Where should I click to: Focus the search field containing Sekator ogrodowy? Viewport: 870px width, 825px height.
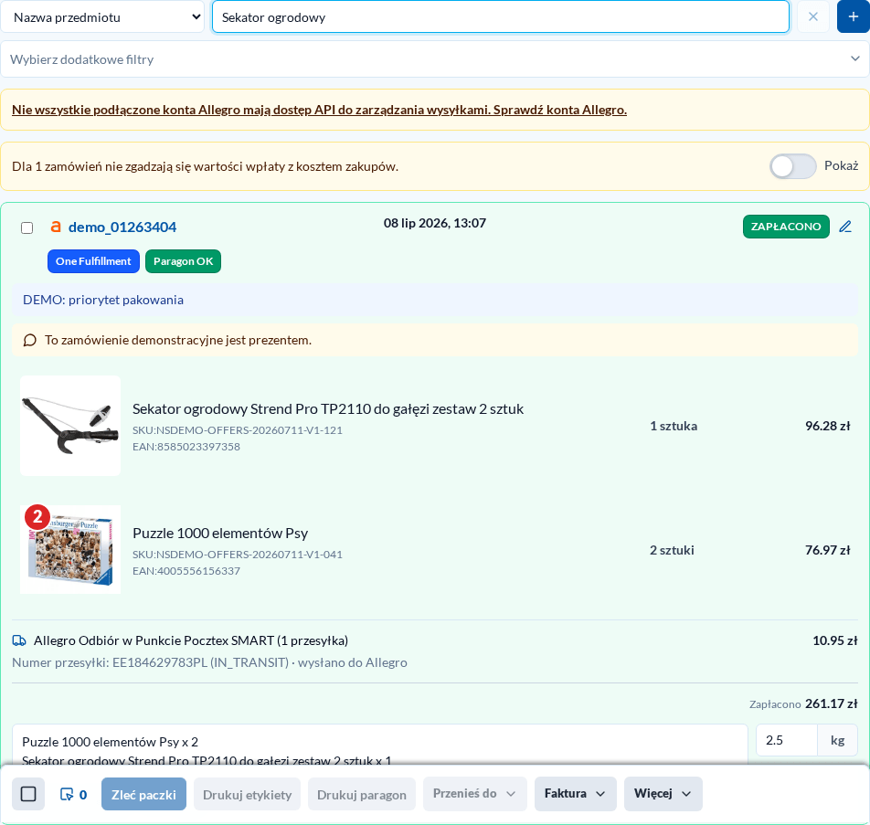tap(501, 17)
